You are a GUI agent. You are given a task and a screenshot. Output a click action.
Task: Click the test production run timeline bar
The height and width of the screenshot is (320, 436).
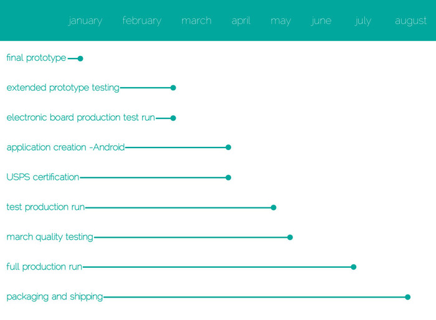tap(178, 207)
